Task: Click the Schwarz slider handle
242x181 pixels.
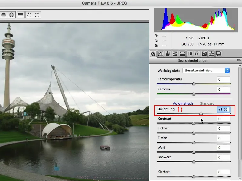Action: click(x=194, y=162)
